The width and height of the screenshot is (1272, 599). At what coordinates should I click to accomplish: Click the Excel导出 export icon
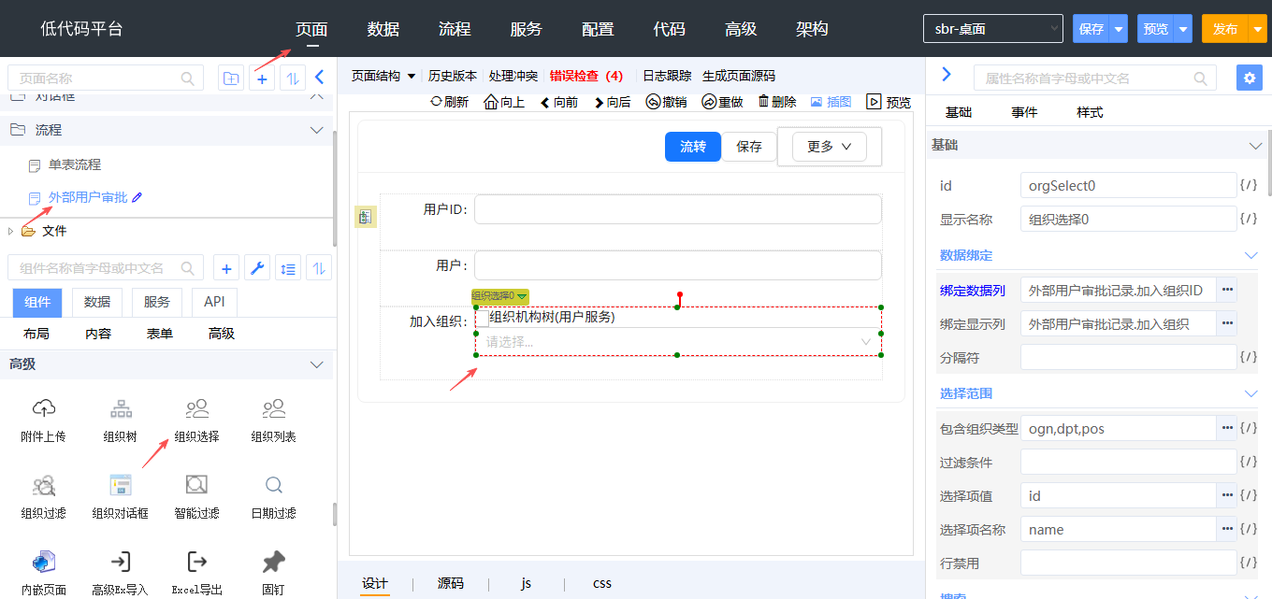[x=196, y=562]
